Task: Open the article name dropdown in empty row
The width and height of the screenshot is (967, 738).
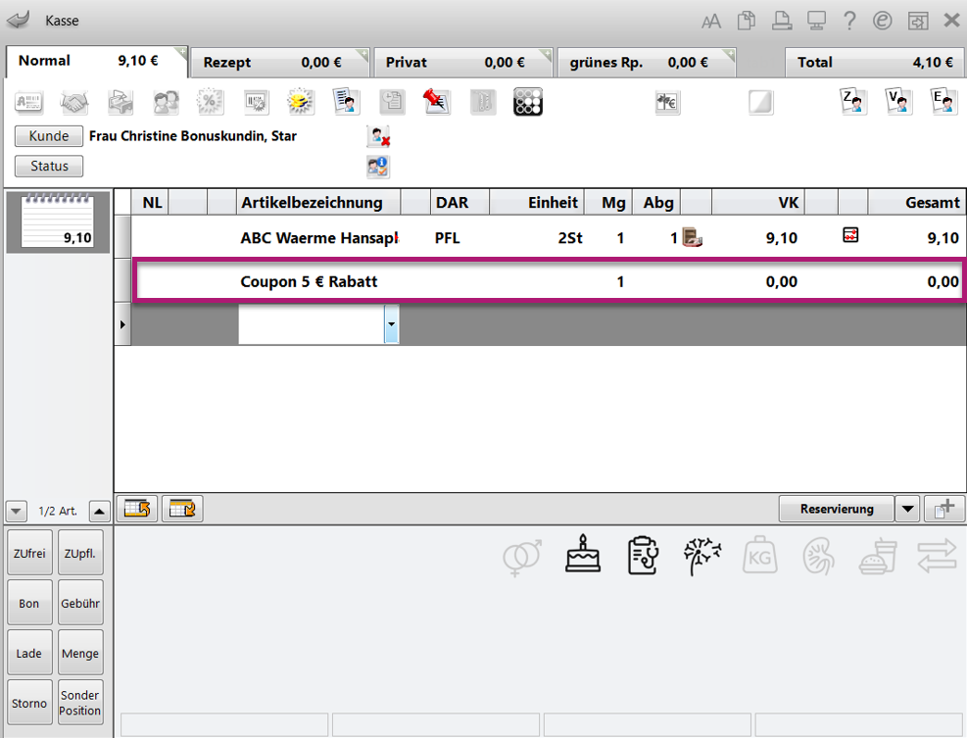Action: click(391, 323)
